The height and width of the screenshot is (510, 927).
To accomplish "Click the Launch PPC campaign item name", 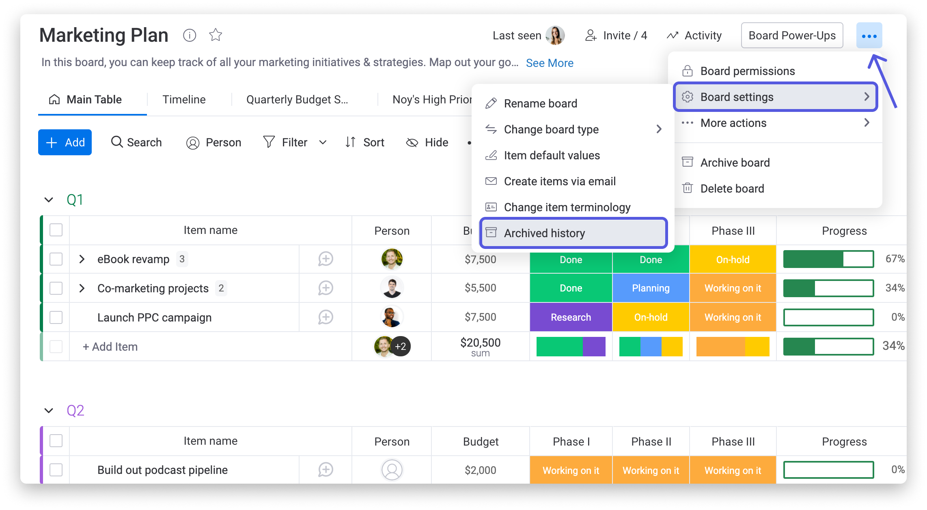I will tap(154, 317).
